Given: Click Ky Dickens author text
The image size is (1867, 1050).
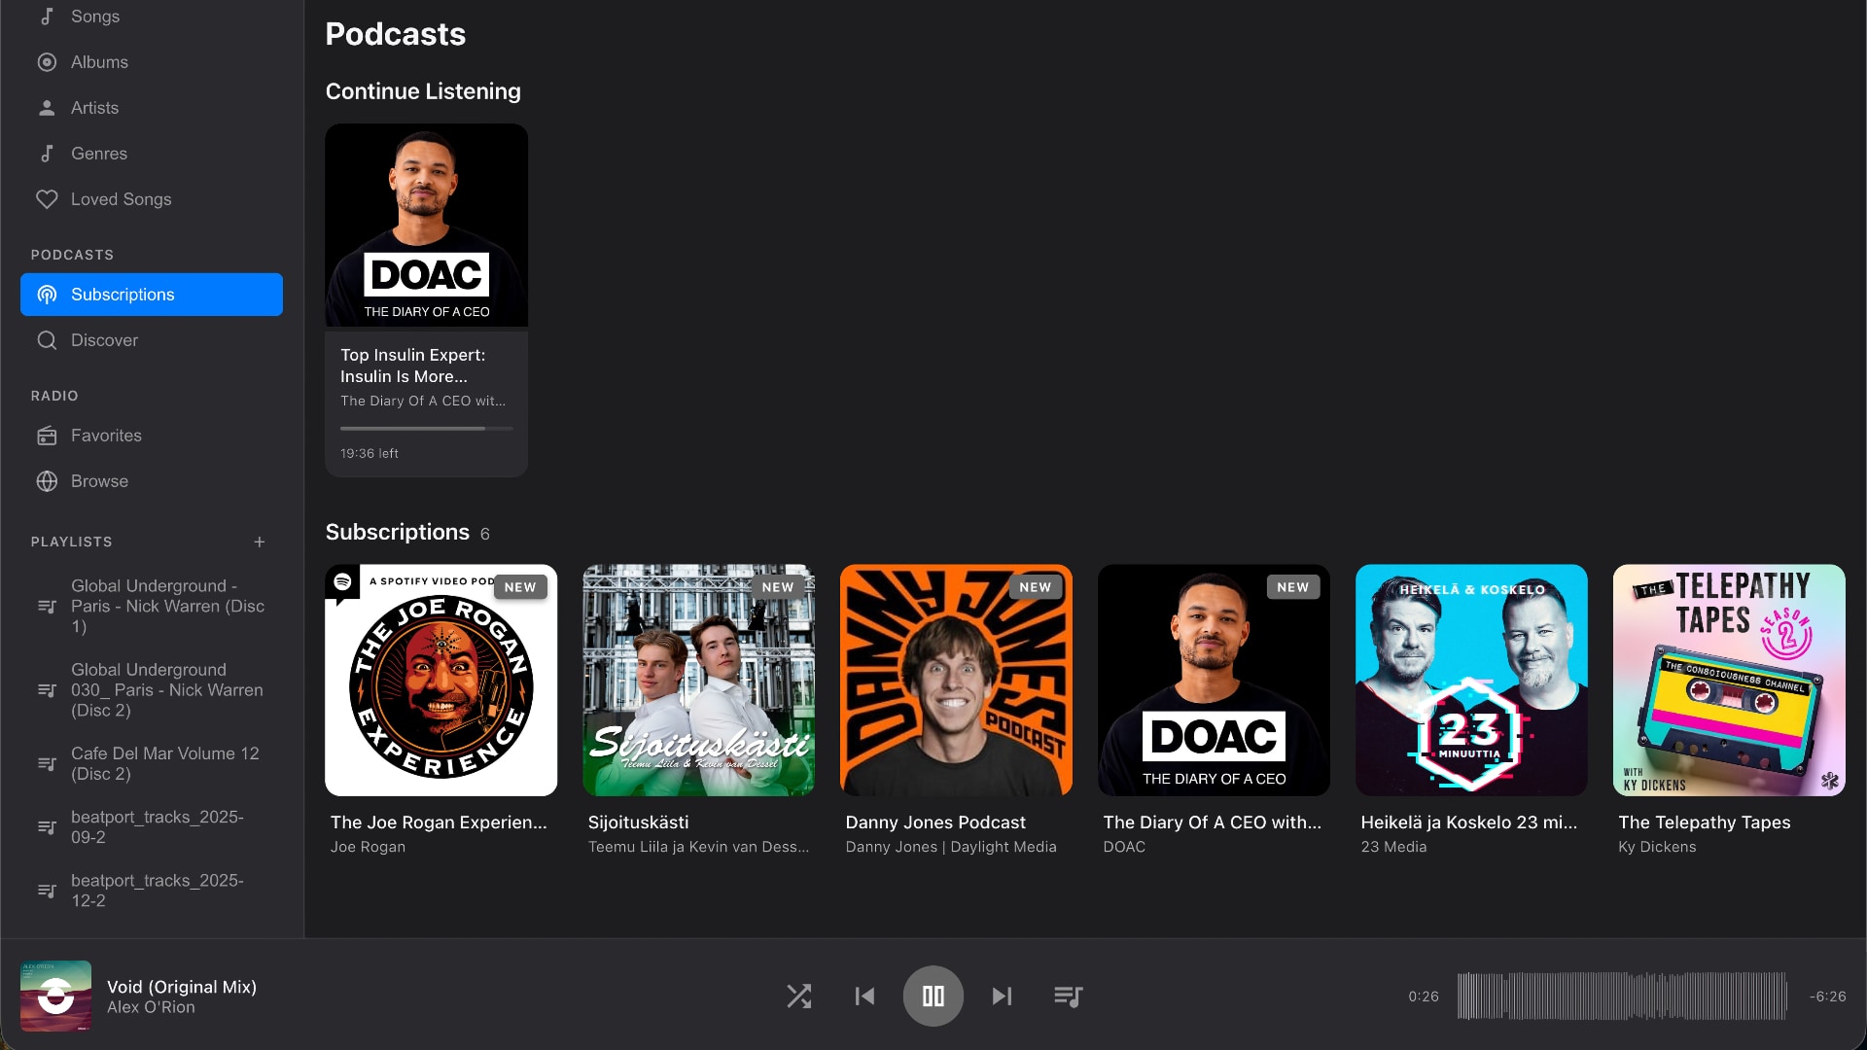Looking at the screenshot, I should click(1657, 847).
